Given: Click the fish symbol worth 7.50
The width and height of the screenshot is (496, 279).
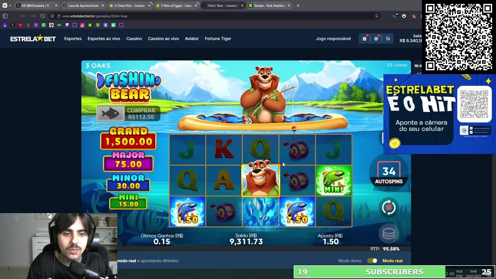Looking at the screenshot, I should click(297, 212).
